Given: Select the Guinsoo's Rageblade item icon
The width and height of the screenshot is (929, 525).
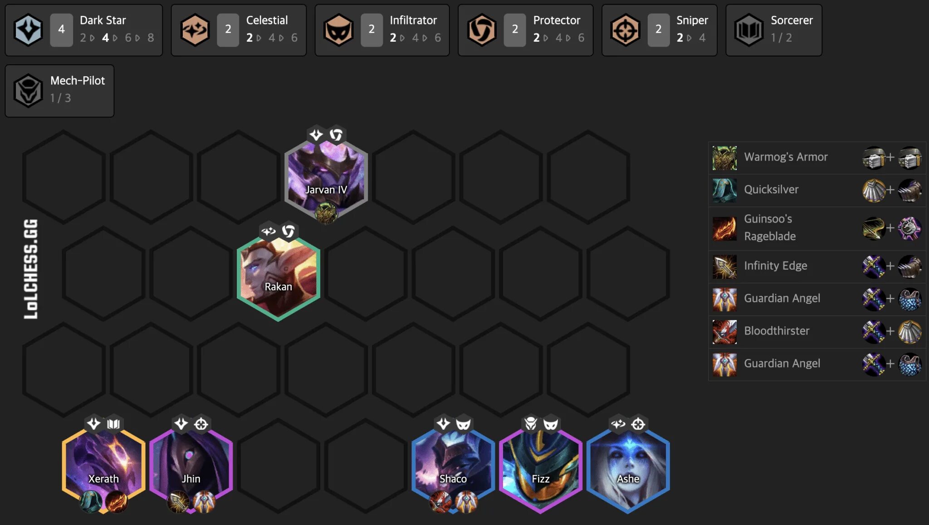Looking at the screenshot, I should (724, 228).
